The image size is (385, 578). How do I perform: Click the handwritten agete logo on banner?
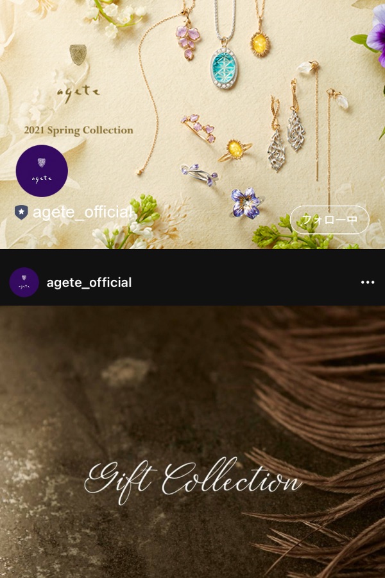tap(78, 92)
